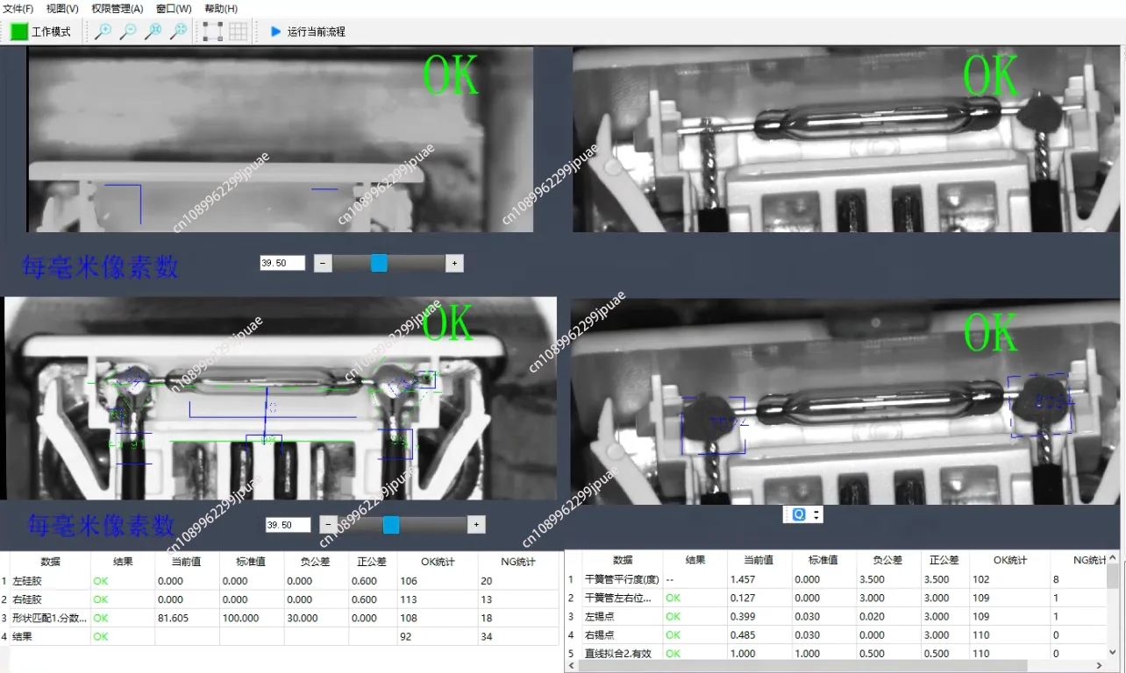Image resolution: width=1126 pixels, height=673 pixels.
Task: Click the 右硅胶 row in the left table
Action: [x=277, y=599]
